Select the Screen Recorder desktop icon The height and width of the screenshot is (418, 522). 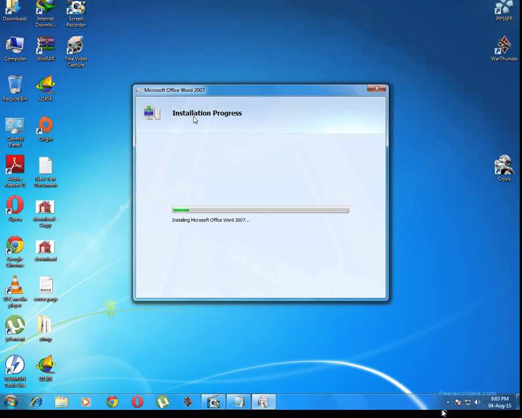76,13
